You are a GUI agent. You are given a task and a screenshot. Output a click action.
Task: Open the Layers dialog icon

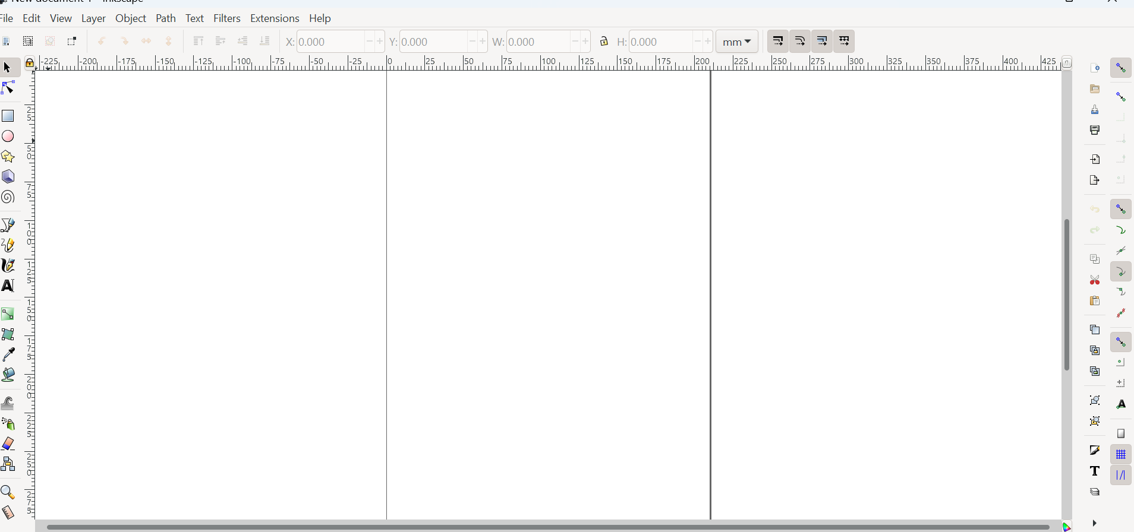[x=1095, y=492]
